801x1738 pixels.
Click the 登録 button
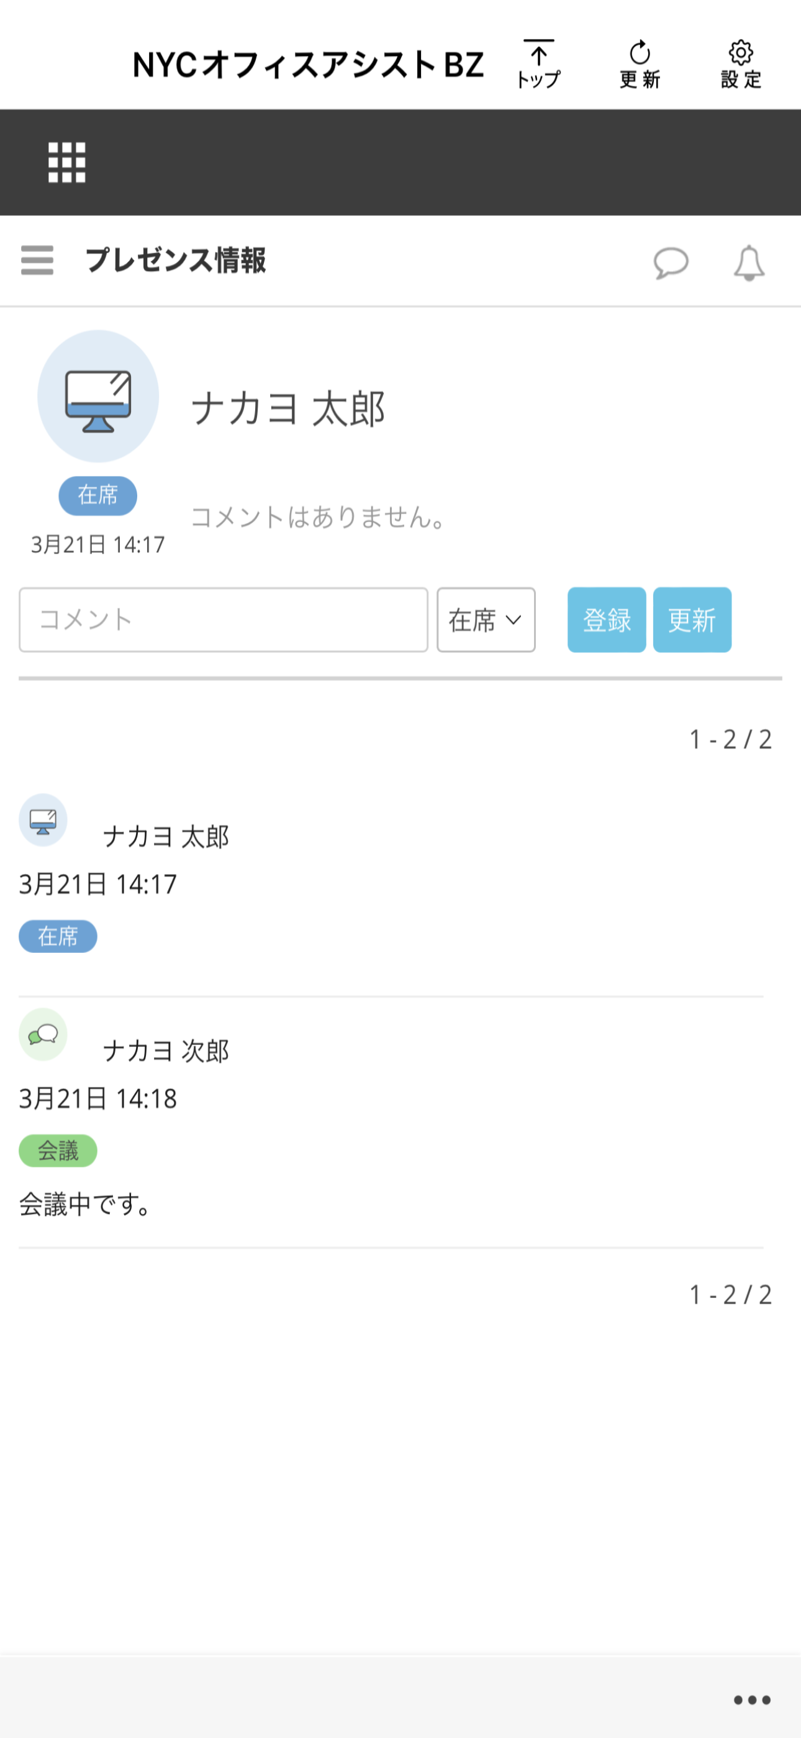(607, 620)
